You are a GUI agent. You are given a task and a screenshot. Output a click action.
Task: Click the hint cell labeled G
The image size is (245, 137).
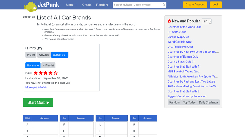[64, 131]
